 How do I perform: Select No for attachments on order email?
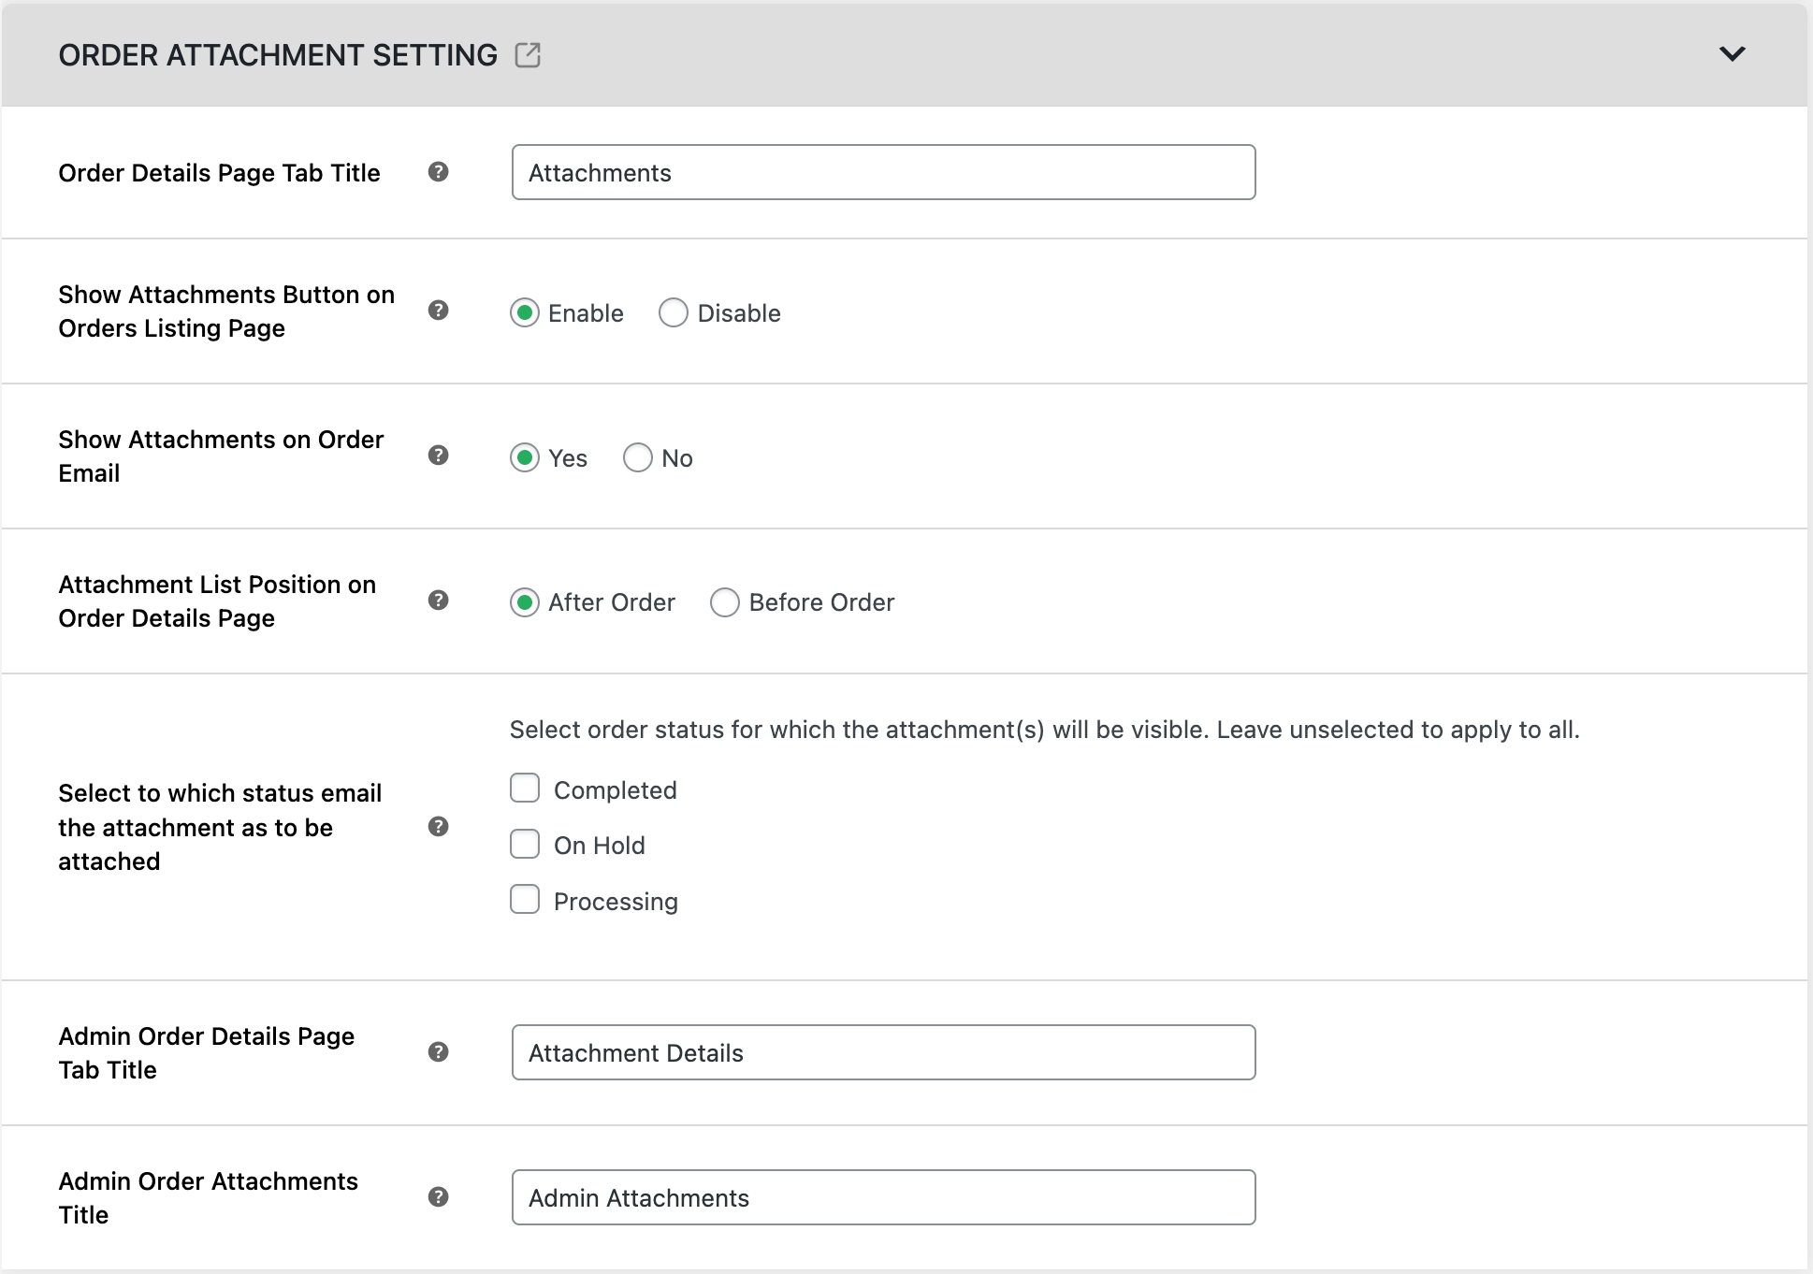(x=638, y=457)
